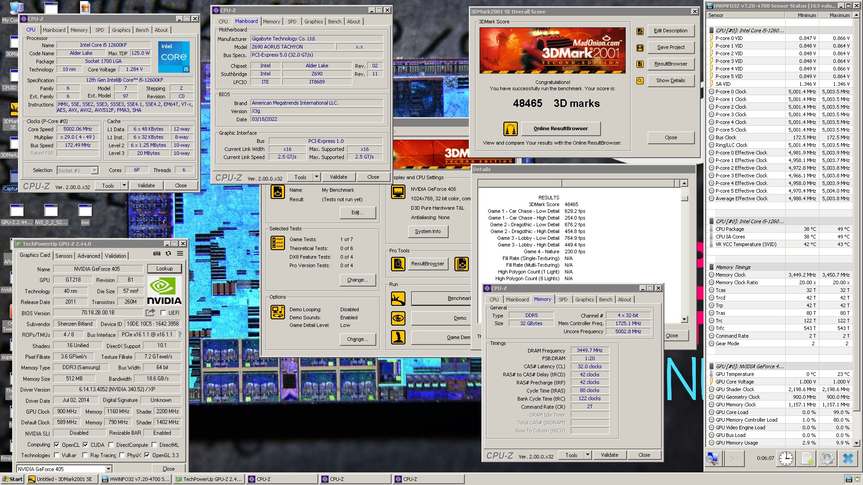
Task: Click the HWiNFO blue X close icon
Action: pyautogui.click(x=848, y=459)
